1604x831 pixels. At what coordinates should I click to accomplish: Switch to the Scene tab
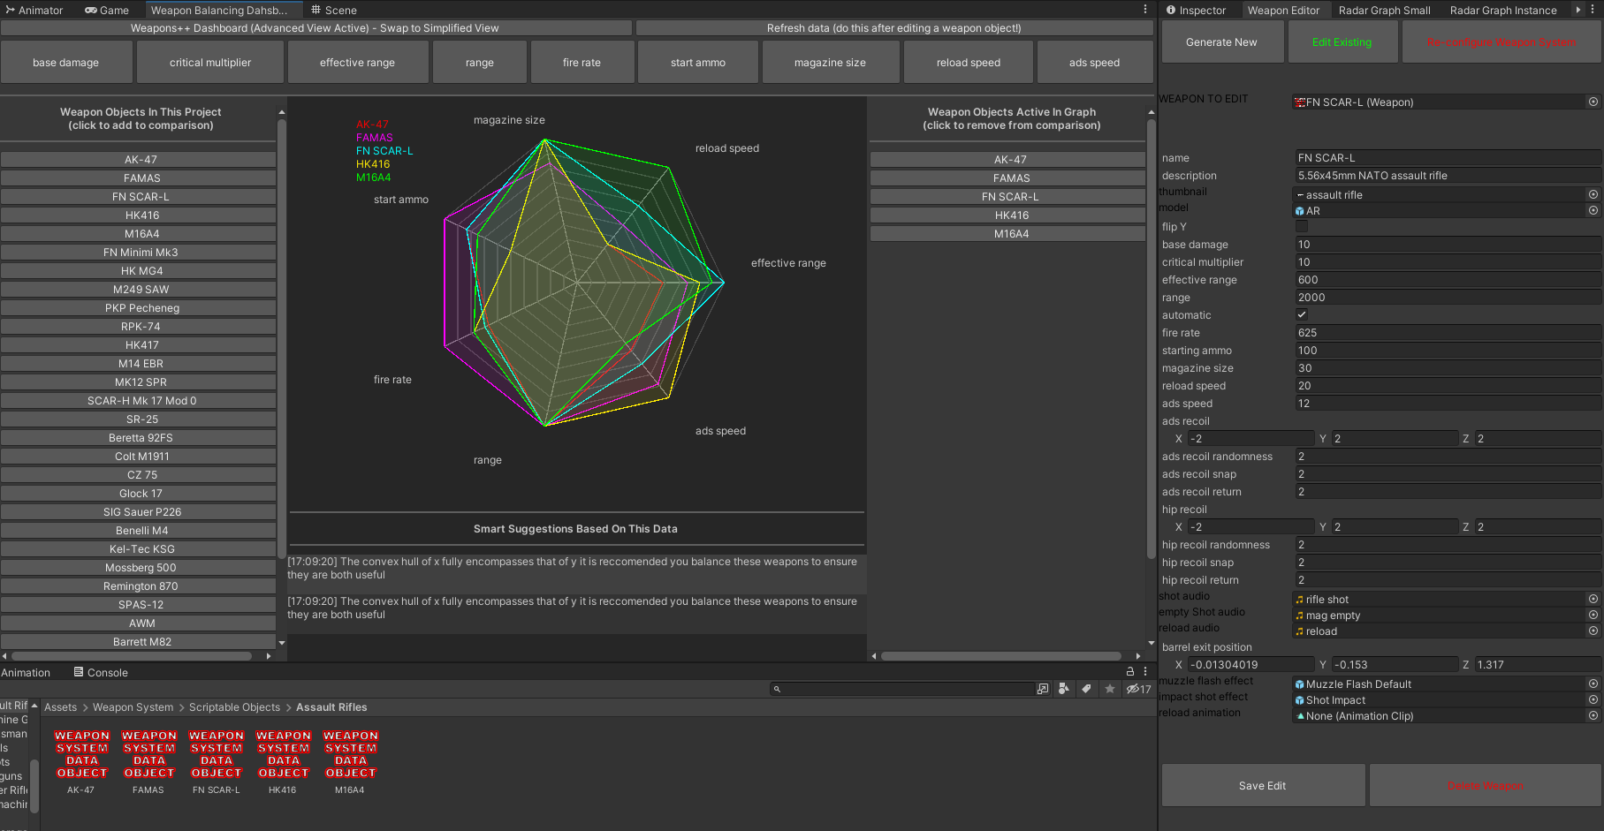(334, 10)
